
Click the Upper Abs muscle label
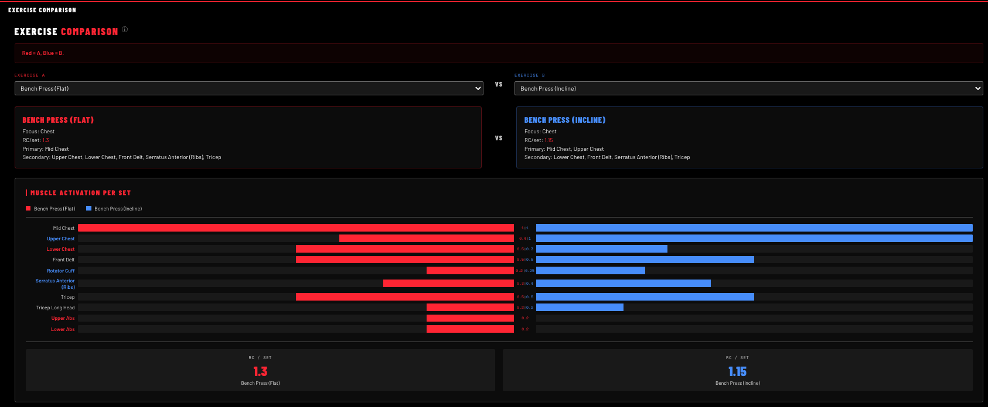tap(63, 318)
